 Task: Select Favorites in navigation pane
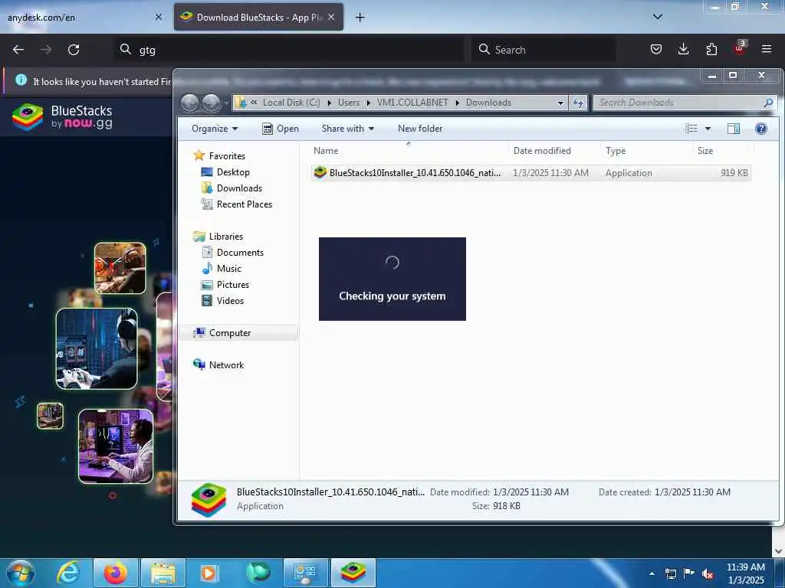227,156
